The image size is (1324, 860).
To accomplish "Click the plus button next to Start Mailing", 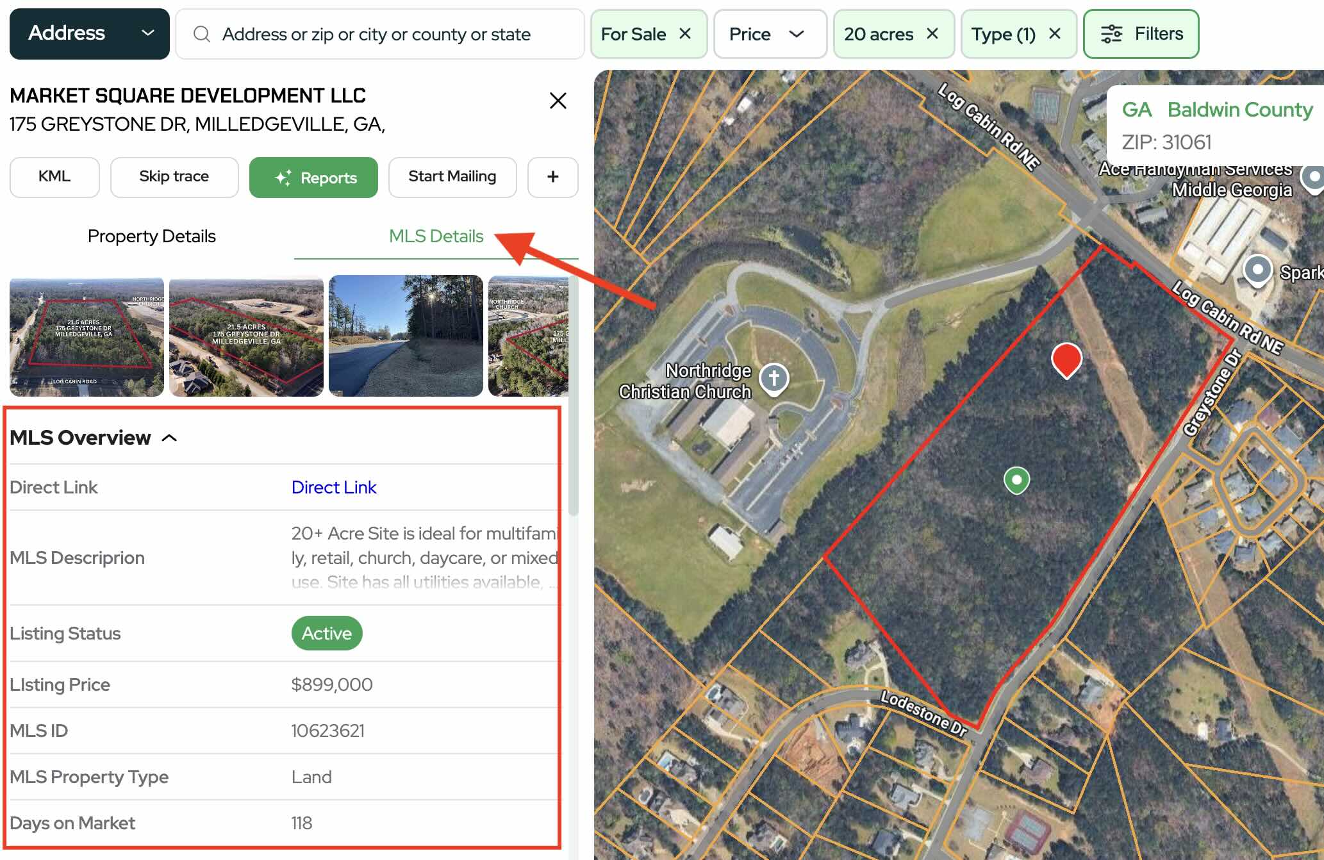I will [x=552, y=177].
